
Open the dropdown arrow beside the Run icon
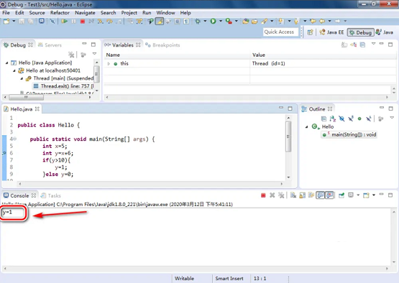point(221,21)
